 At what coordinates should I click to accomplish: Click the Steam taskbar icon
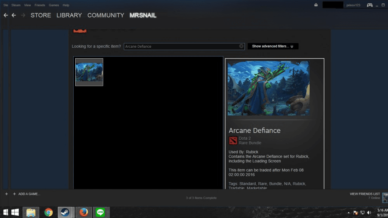coord(65,212)
